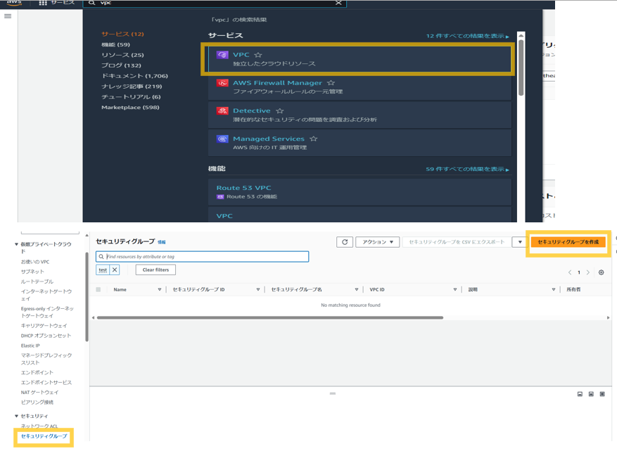Screen dimensions: 617x463
Task: Clear the vpc search text
Action: point(338,3)
